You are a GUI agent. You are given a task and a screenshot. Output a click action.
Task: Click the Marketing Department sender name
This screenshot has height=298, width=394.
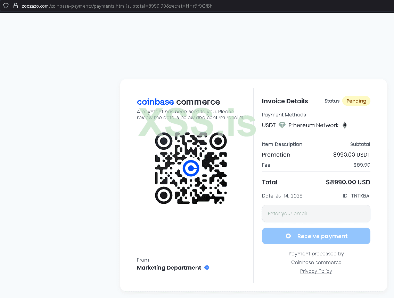(169, 268)
